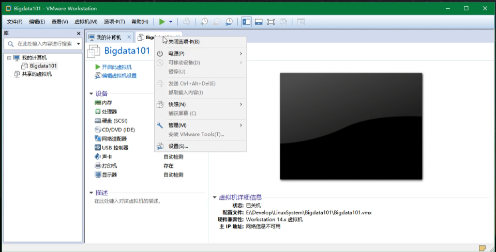Expand the 管理(M) submenu arrow

241,125
